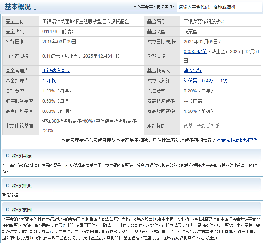Click the 最高认购费率 label cell
The image size is (263, 243).
point(162,101)
